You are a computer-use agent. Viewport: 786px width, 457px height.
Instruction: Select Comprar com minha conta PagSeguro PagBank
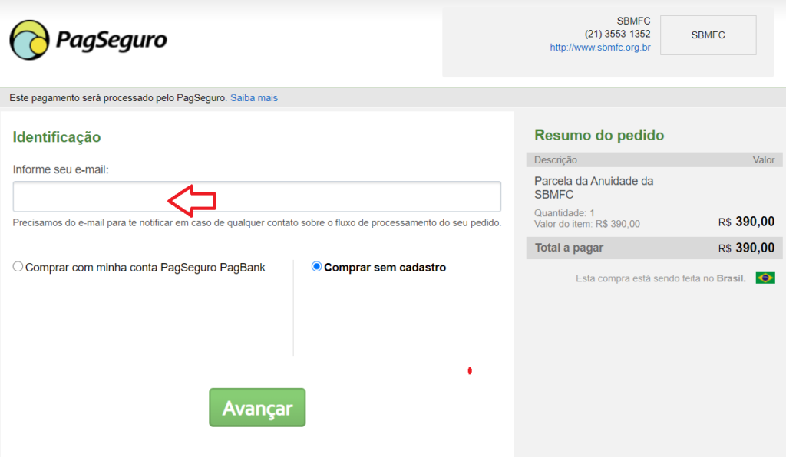(x=18, y=267)
